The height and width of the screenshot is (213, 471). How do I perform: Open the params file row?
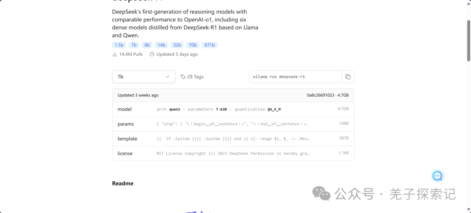coord(233,124)
